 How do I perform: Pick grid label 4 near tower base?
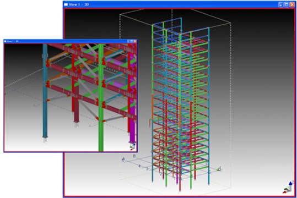click(x=139, y=166)
